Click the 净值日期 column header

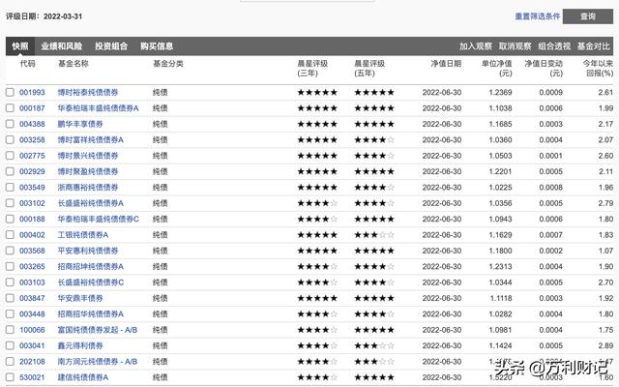point(446,64)
